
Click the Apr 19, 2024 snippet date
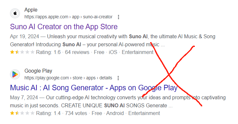24,37
